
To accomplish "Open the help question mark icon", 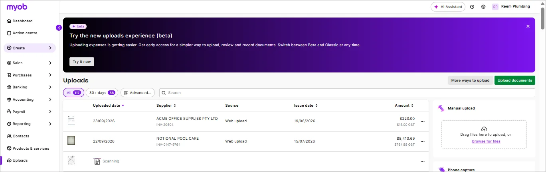I will (472, 7).
